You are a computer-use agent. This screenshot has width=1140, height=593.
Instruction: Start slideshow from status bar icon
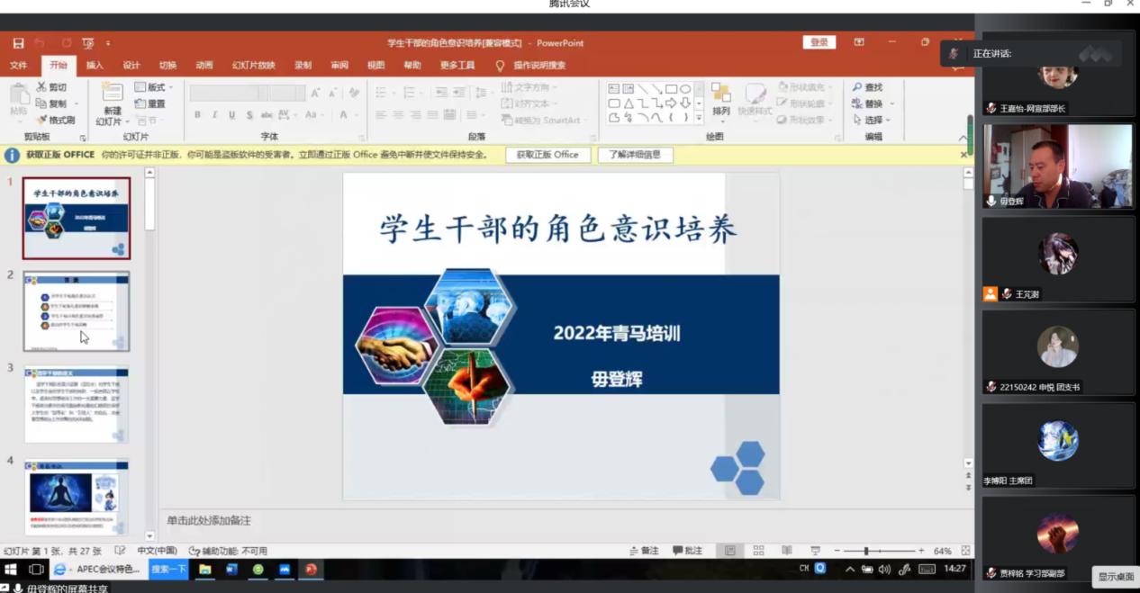(815, 551)
